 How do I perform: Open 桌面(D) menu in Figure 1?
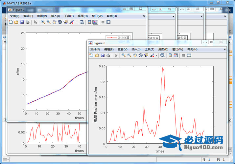[x=82, y=16]
